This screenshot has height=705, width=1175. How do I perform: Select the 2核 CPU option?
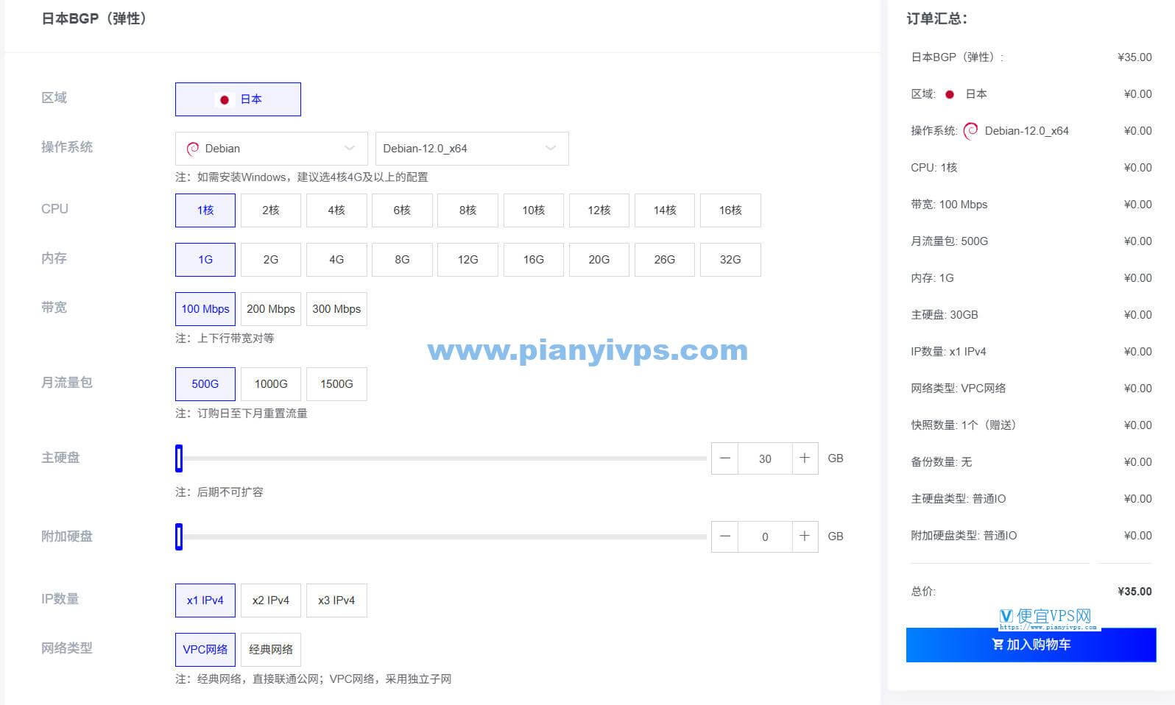(x=271, y=210)
